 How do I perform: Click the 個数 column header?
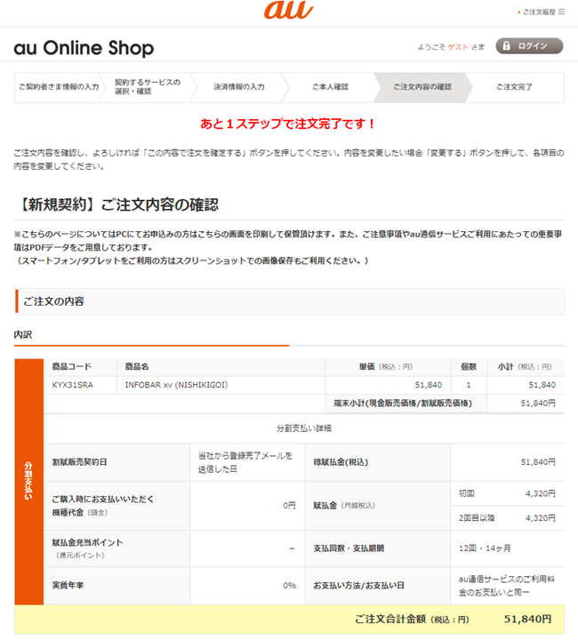pos(469,366)
